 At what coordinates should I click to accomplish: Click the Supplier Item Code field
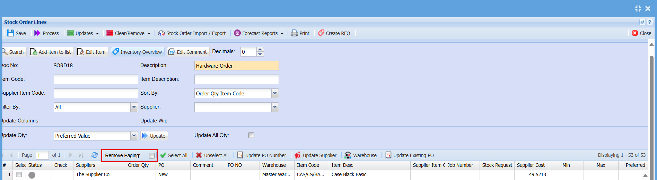point(96,93)
